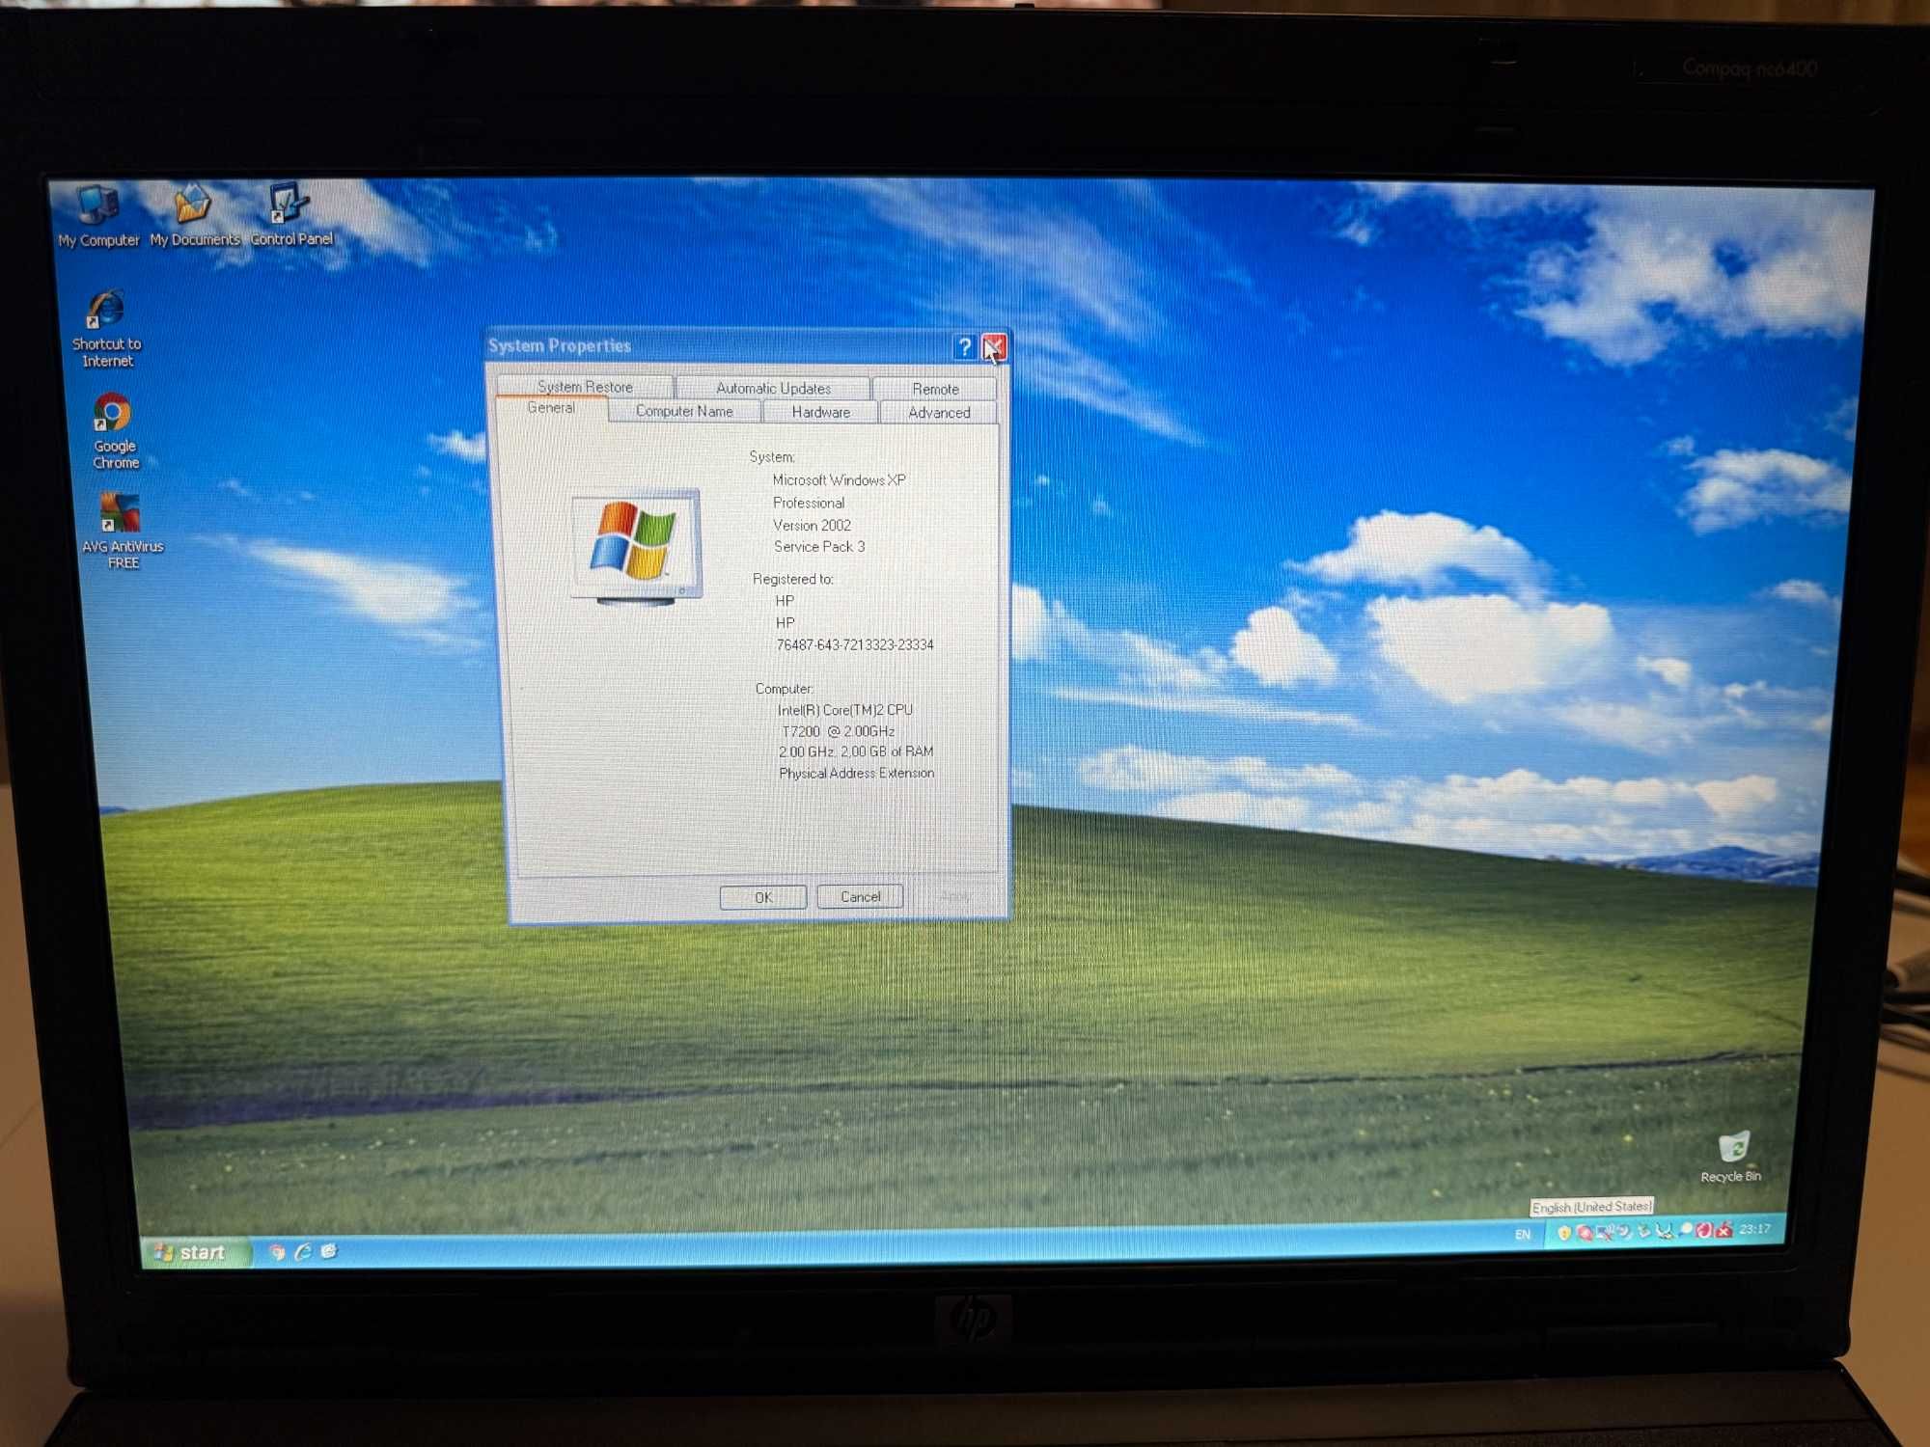Select the Recycle Bin icon
The image size is (1930, 1447).
coord(1731,1157)
